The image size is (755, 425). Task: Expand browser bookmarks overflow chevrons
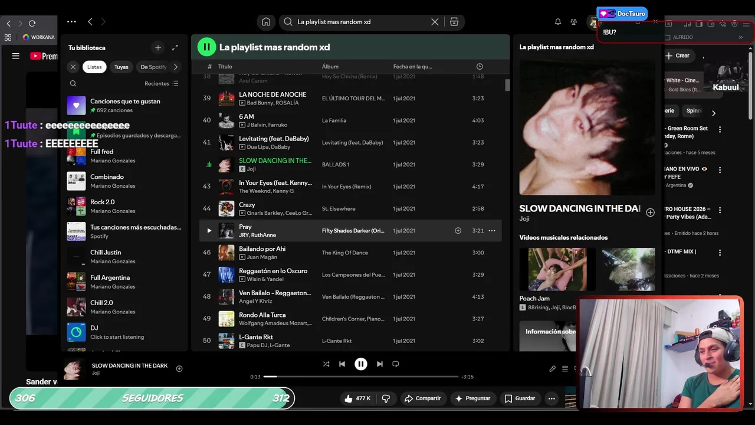coord(741,37)
